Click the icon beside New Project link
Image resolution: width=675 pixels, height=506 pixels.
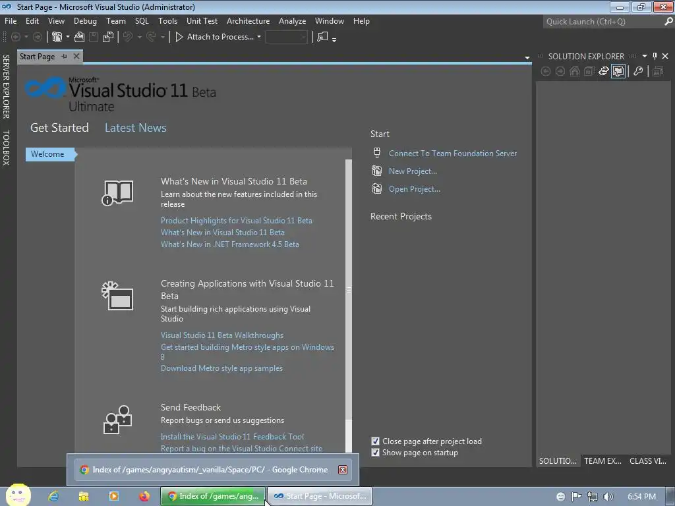376,171
